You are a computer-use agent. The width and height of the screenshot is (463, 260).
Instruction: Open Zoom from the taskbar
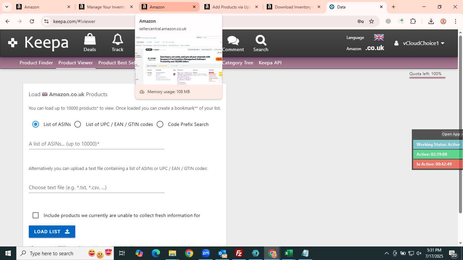(206, 253)
